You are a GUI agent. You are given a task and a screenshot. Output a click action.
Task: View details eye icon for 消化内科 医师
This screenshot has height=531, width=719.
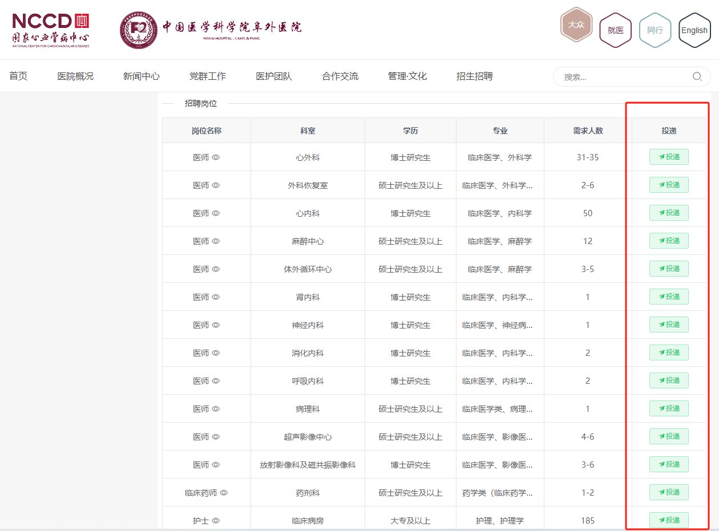[x=216, y=353]
